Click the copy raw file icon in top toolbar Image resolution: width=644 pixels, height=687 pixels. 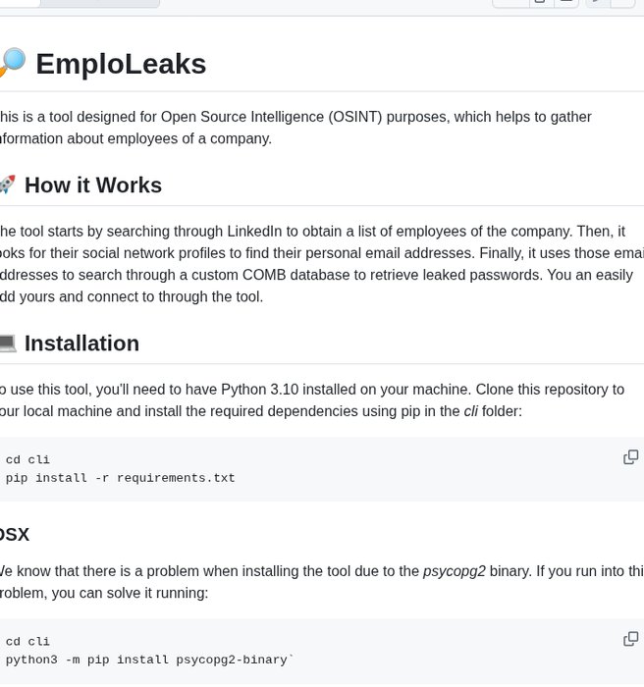(x=542, y=2)
